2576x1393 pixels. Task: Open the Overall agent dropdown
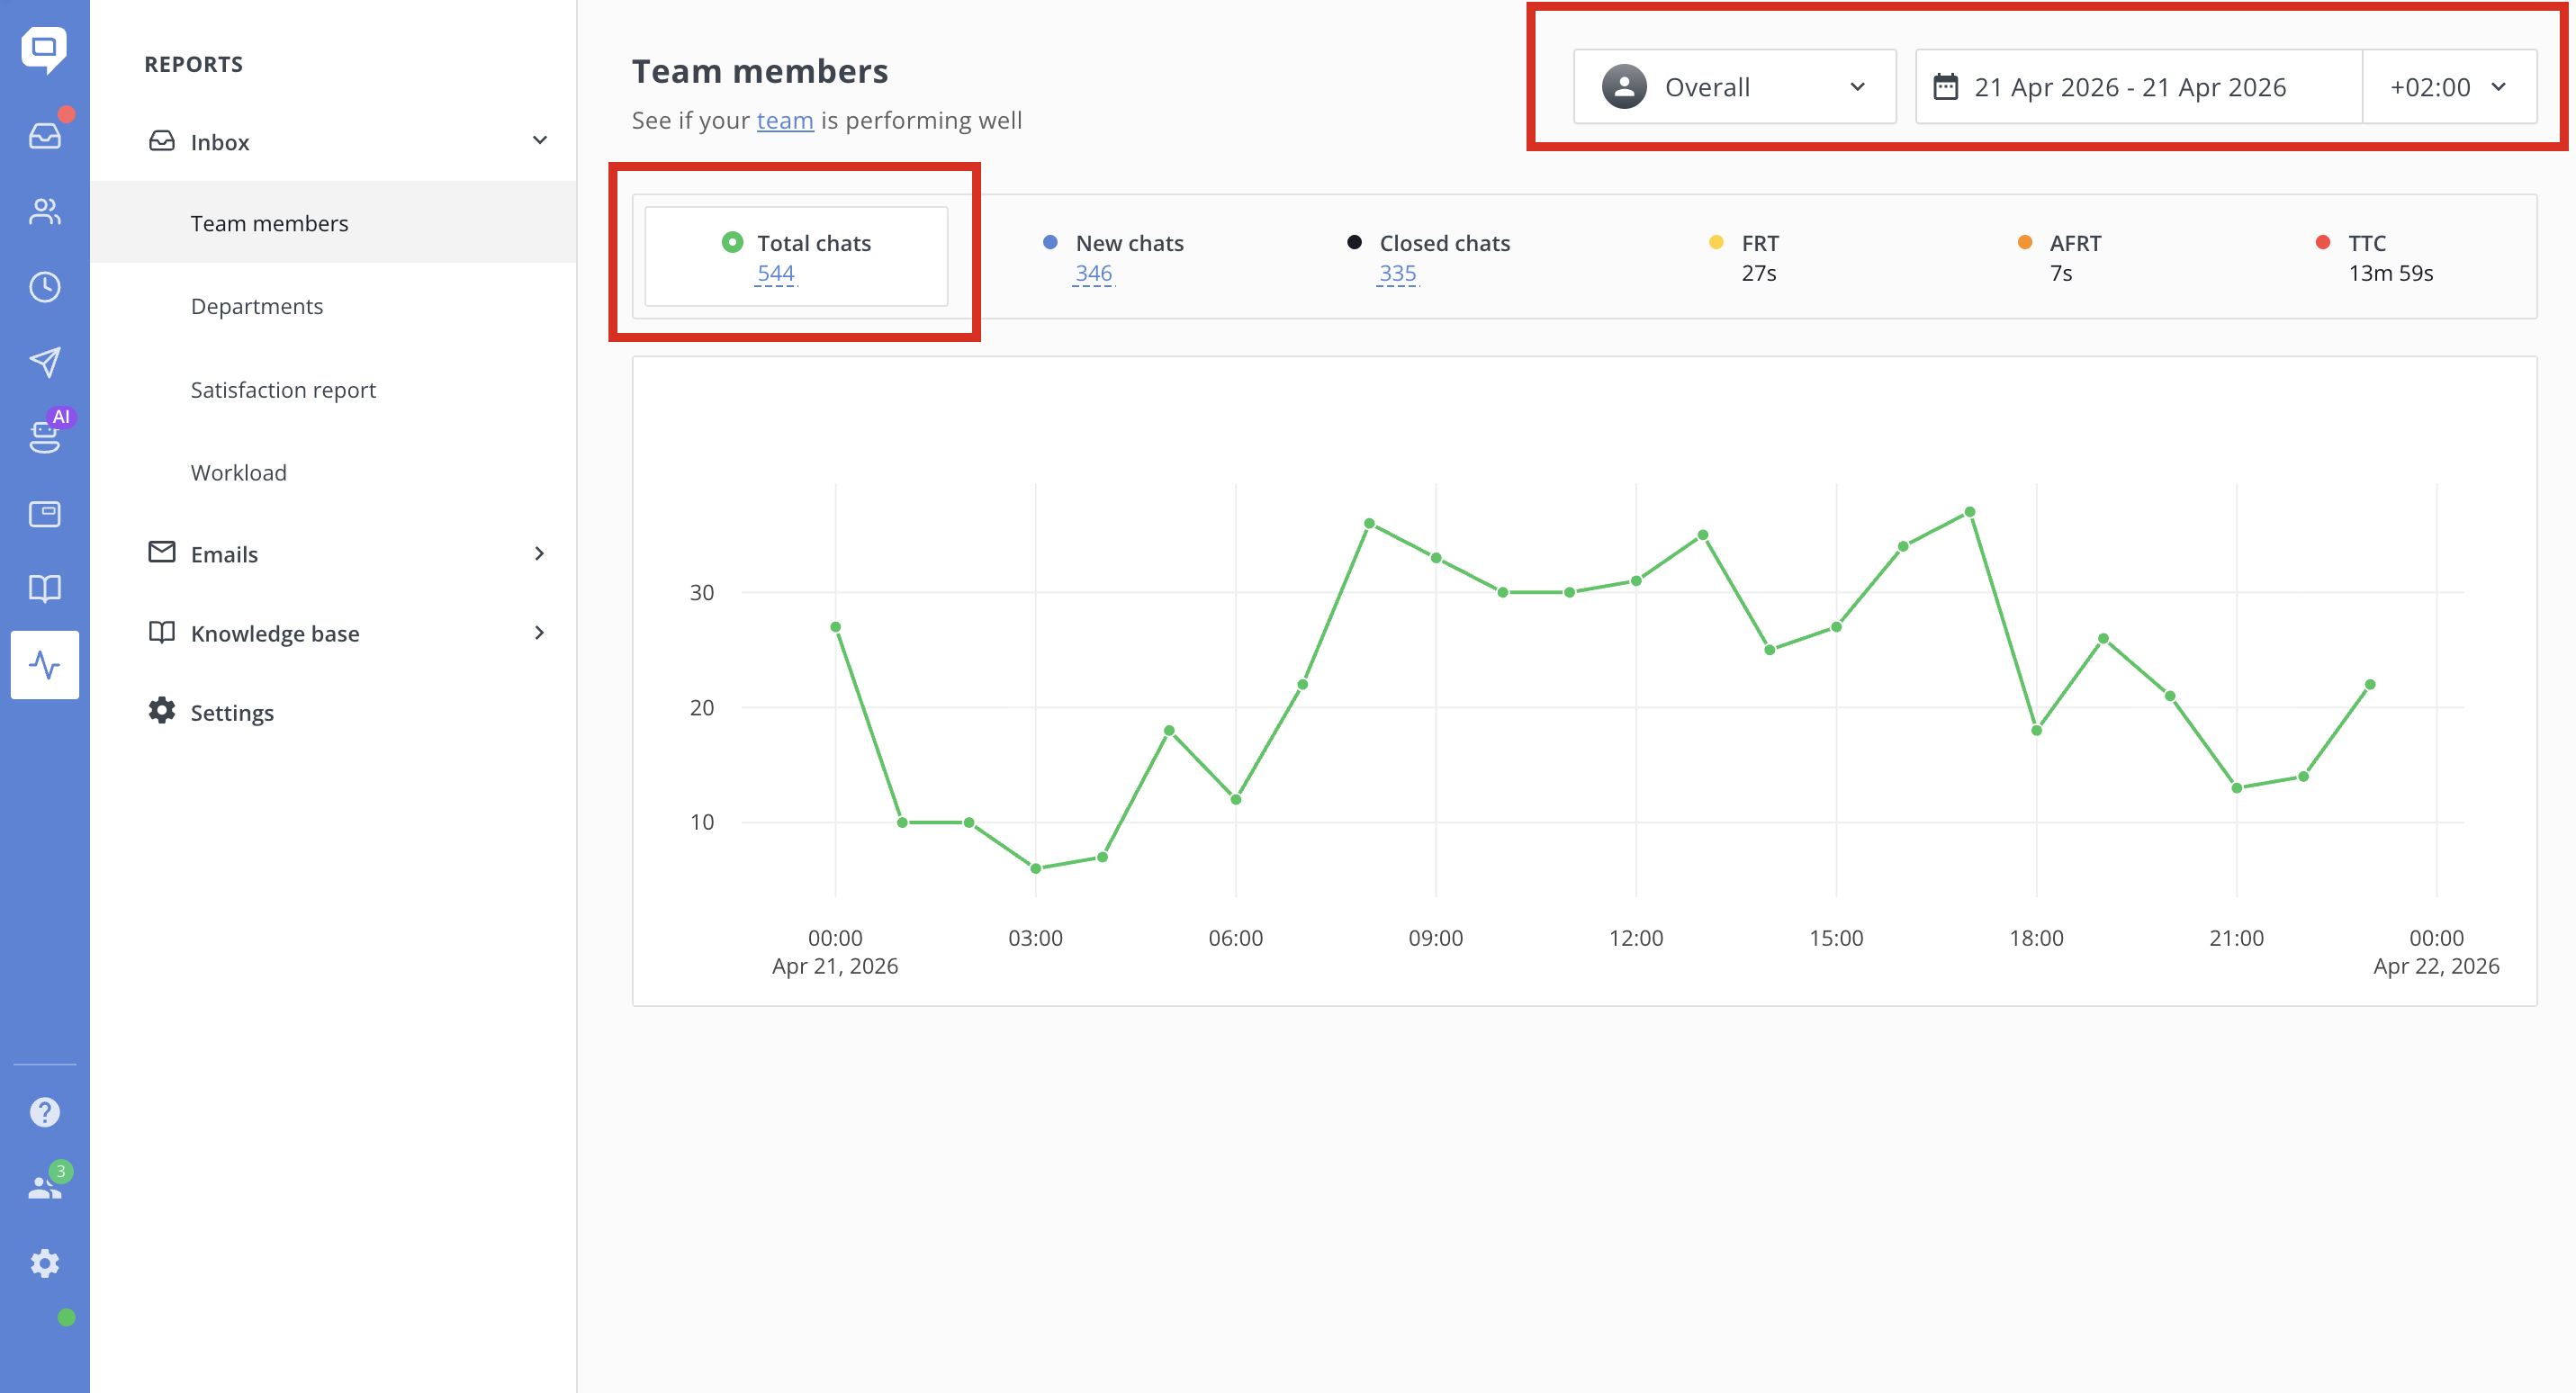(1734, 87)
